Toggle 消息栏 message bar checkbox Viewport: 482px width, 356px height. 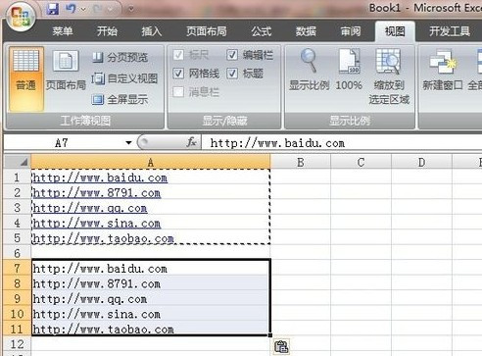178,92
